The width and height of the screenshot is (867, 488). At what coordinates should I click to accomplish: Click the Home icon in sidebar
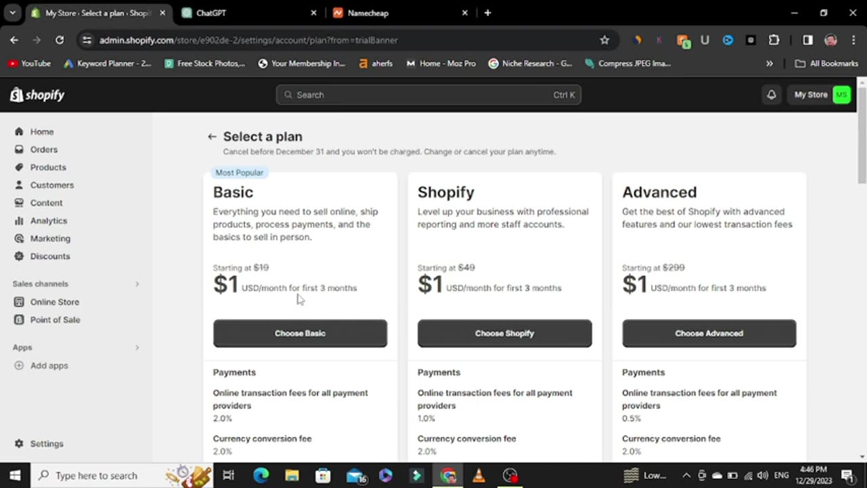(x=19, y=131)
